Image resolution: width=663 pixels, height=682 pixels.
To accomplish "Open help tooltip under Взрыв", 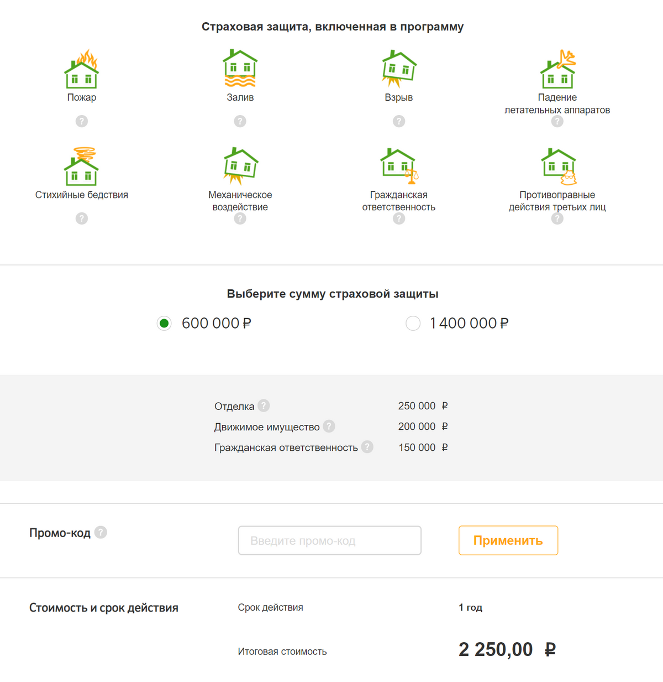I will point(399,121).
